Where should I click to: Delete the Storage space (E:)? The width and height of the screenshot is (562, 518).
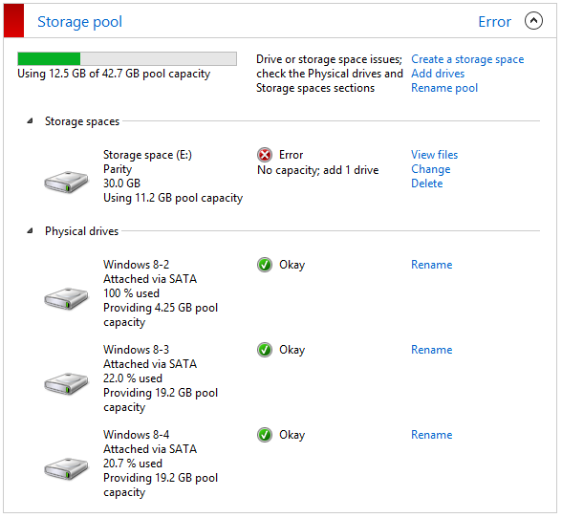[x=427, y=183]
